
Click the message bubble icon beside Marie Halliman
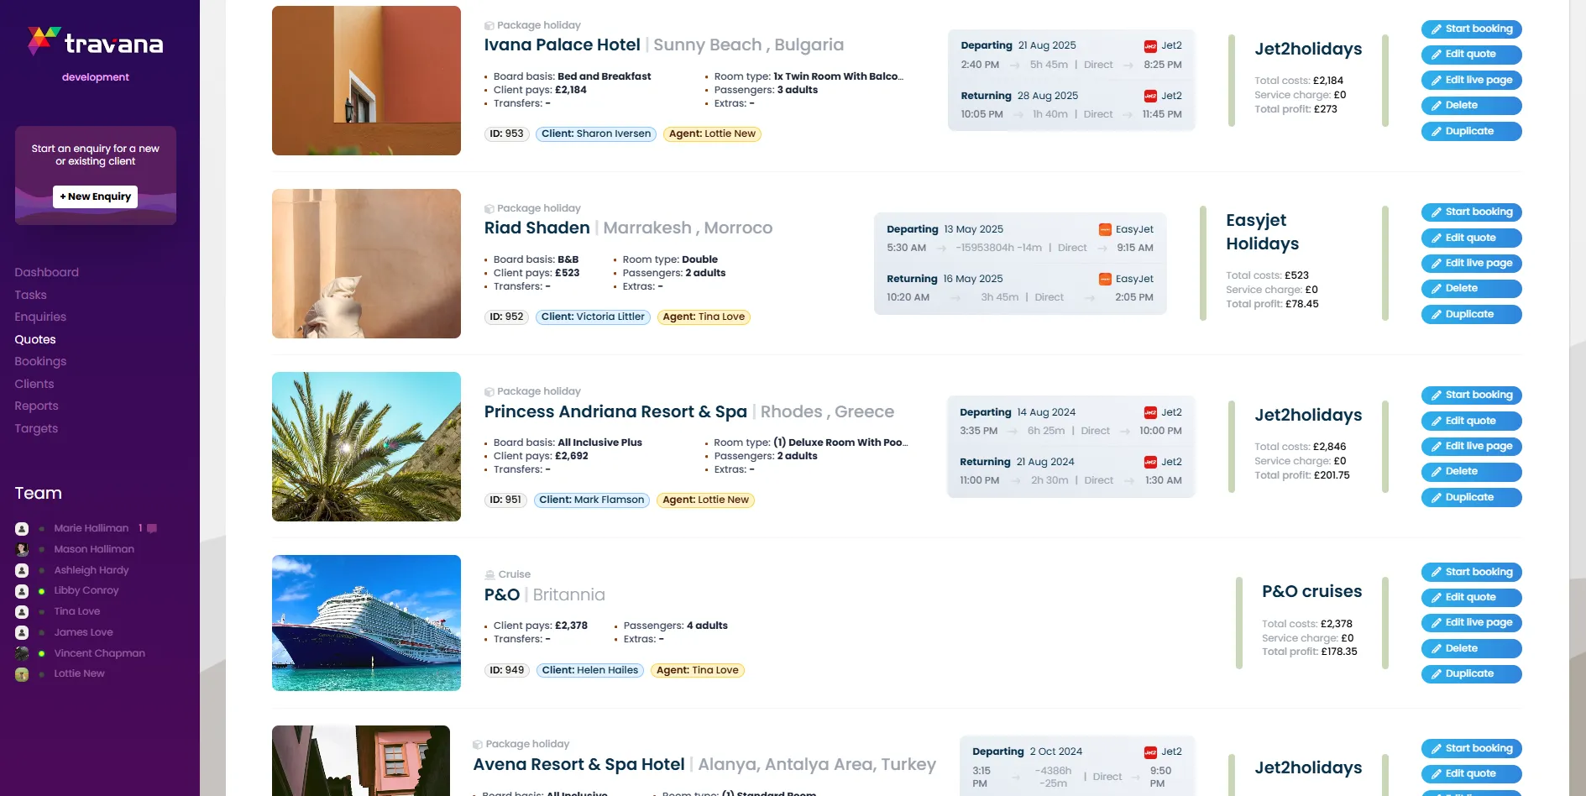[x=150, y=527]
